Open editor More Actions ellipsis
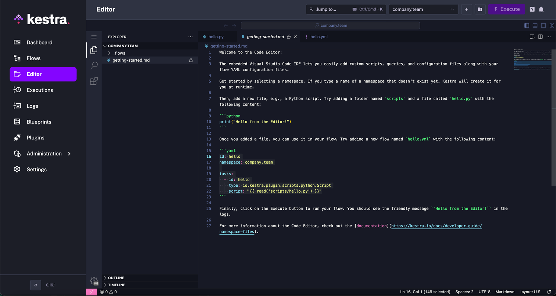556x296 pixels. [549, 37]
